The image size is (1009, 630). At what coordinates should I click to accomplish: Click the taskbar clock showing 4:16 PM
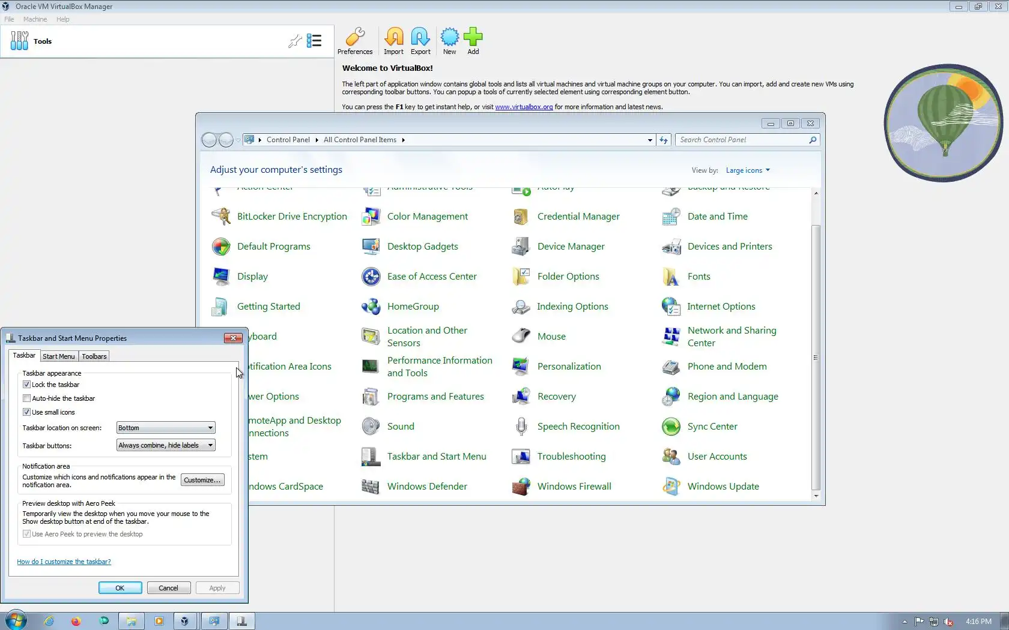tap(978, 622)
